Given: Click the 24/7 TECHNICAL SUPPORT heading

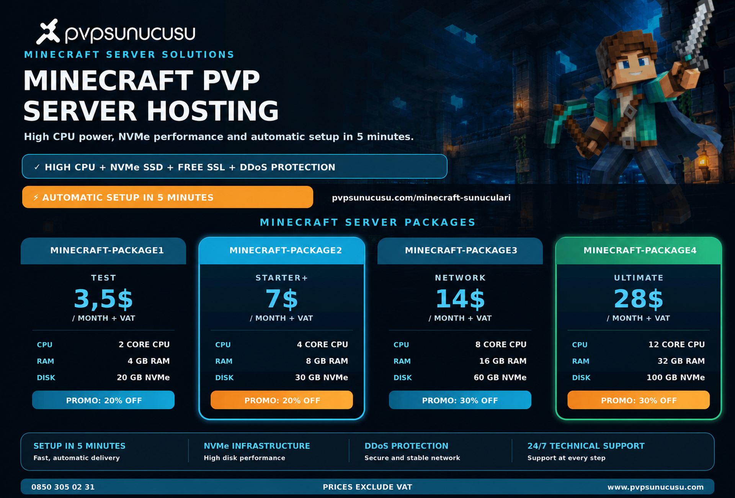Looking at the screenshot, I should (586, 446).
